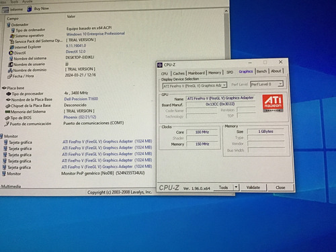Click the Informe toolbar icon
The height and width of the screenshot is (252, 336).
5,9
